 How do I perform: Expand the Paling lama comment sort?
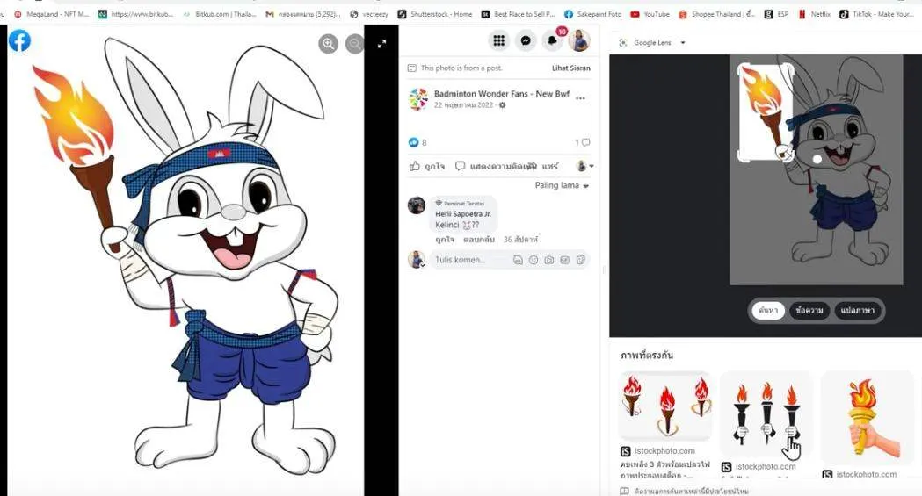point(562,185)
